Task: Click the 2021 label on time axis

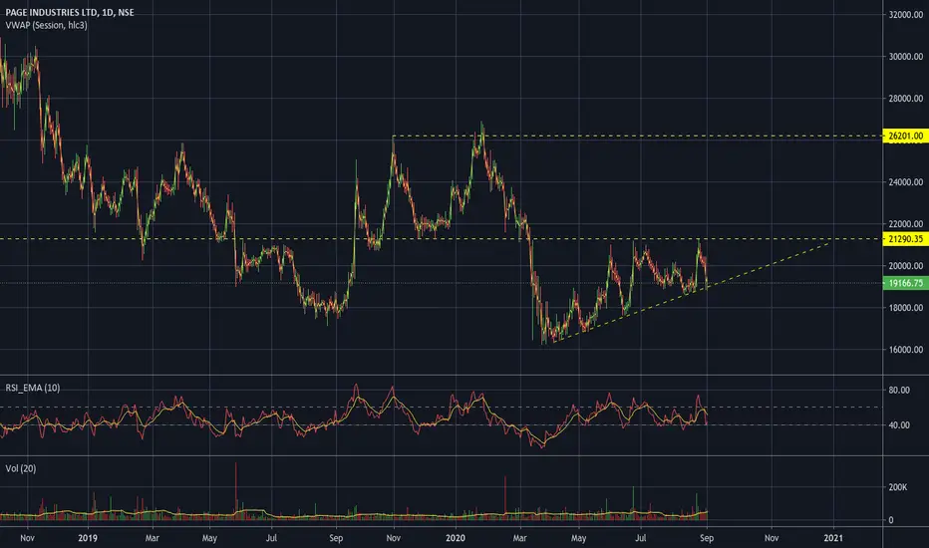Action: (833, 538)
